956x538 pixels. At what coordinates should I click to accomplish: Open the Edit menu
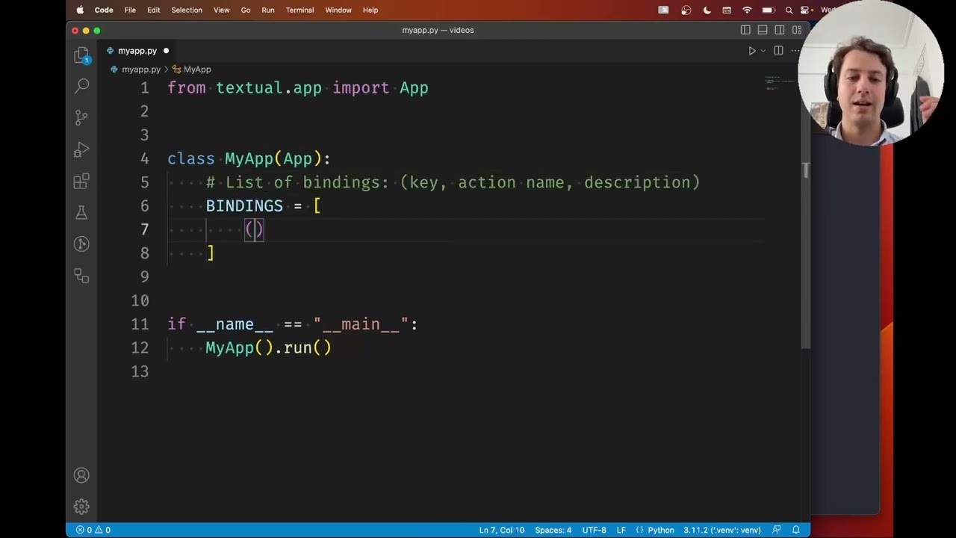[x=153, y=10]
